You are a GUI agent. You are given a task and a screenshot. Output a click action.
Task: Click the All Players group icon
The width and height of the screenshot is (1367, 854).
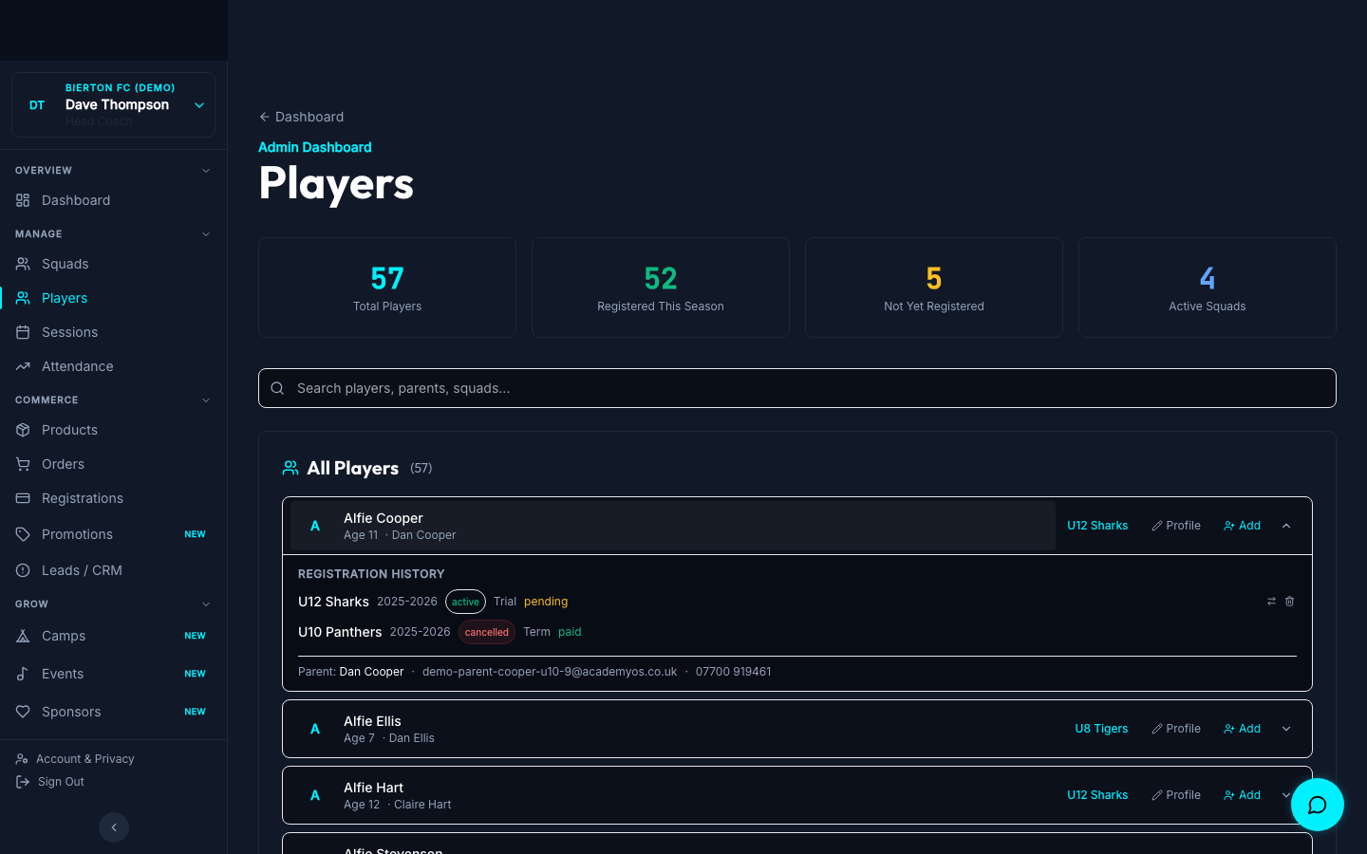[290, 468]
